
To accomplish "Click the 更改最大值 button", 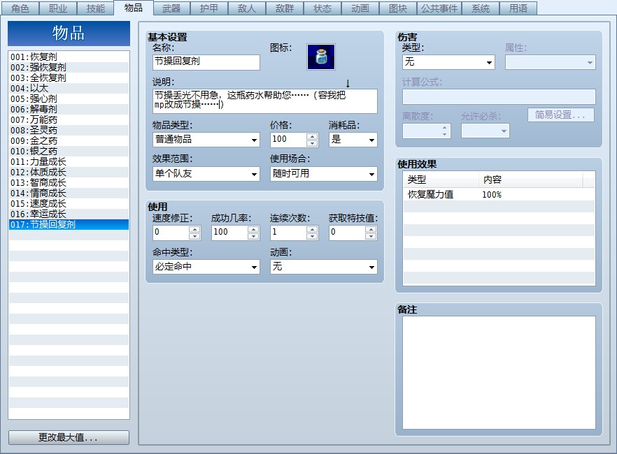I will click(69, 437).
